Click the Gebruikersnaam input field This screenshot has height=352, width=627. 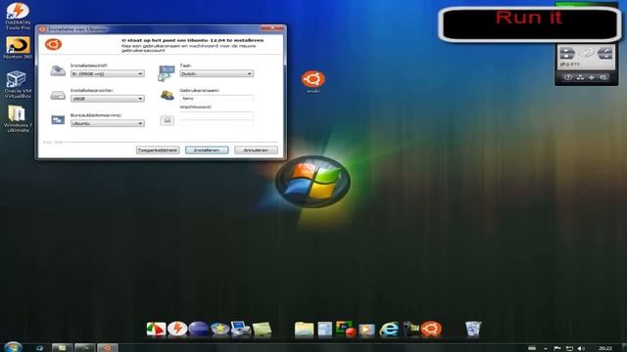(x=217, y=98)
